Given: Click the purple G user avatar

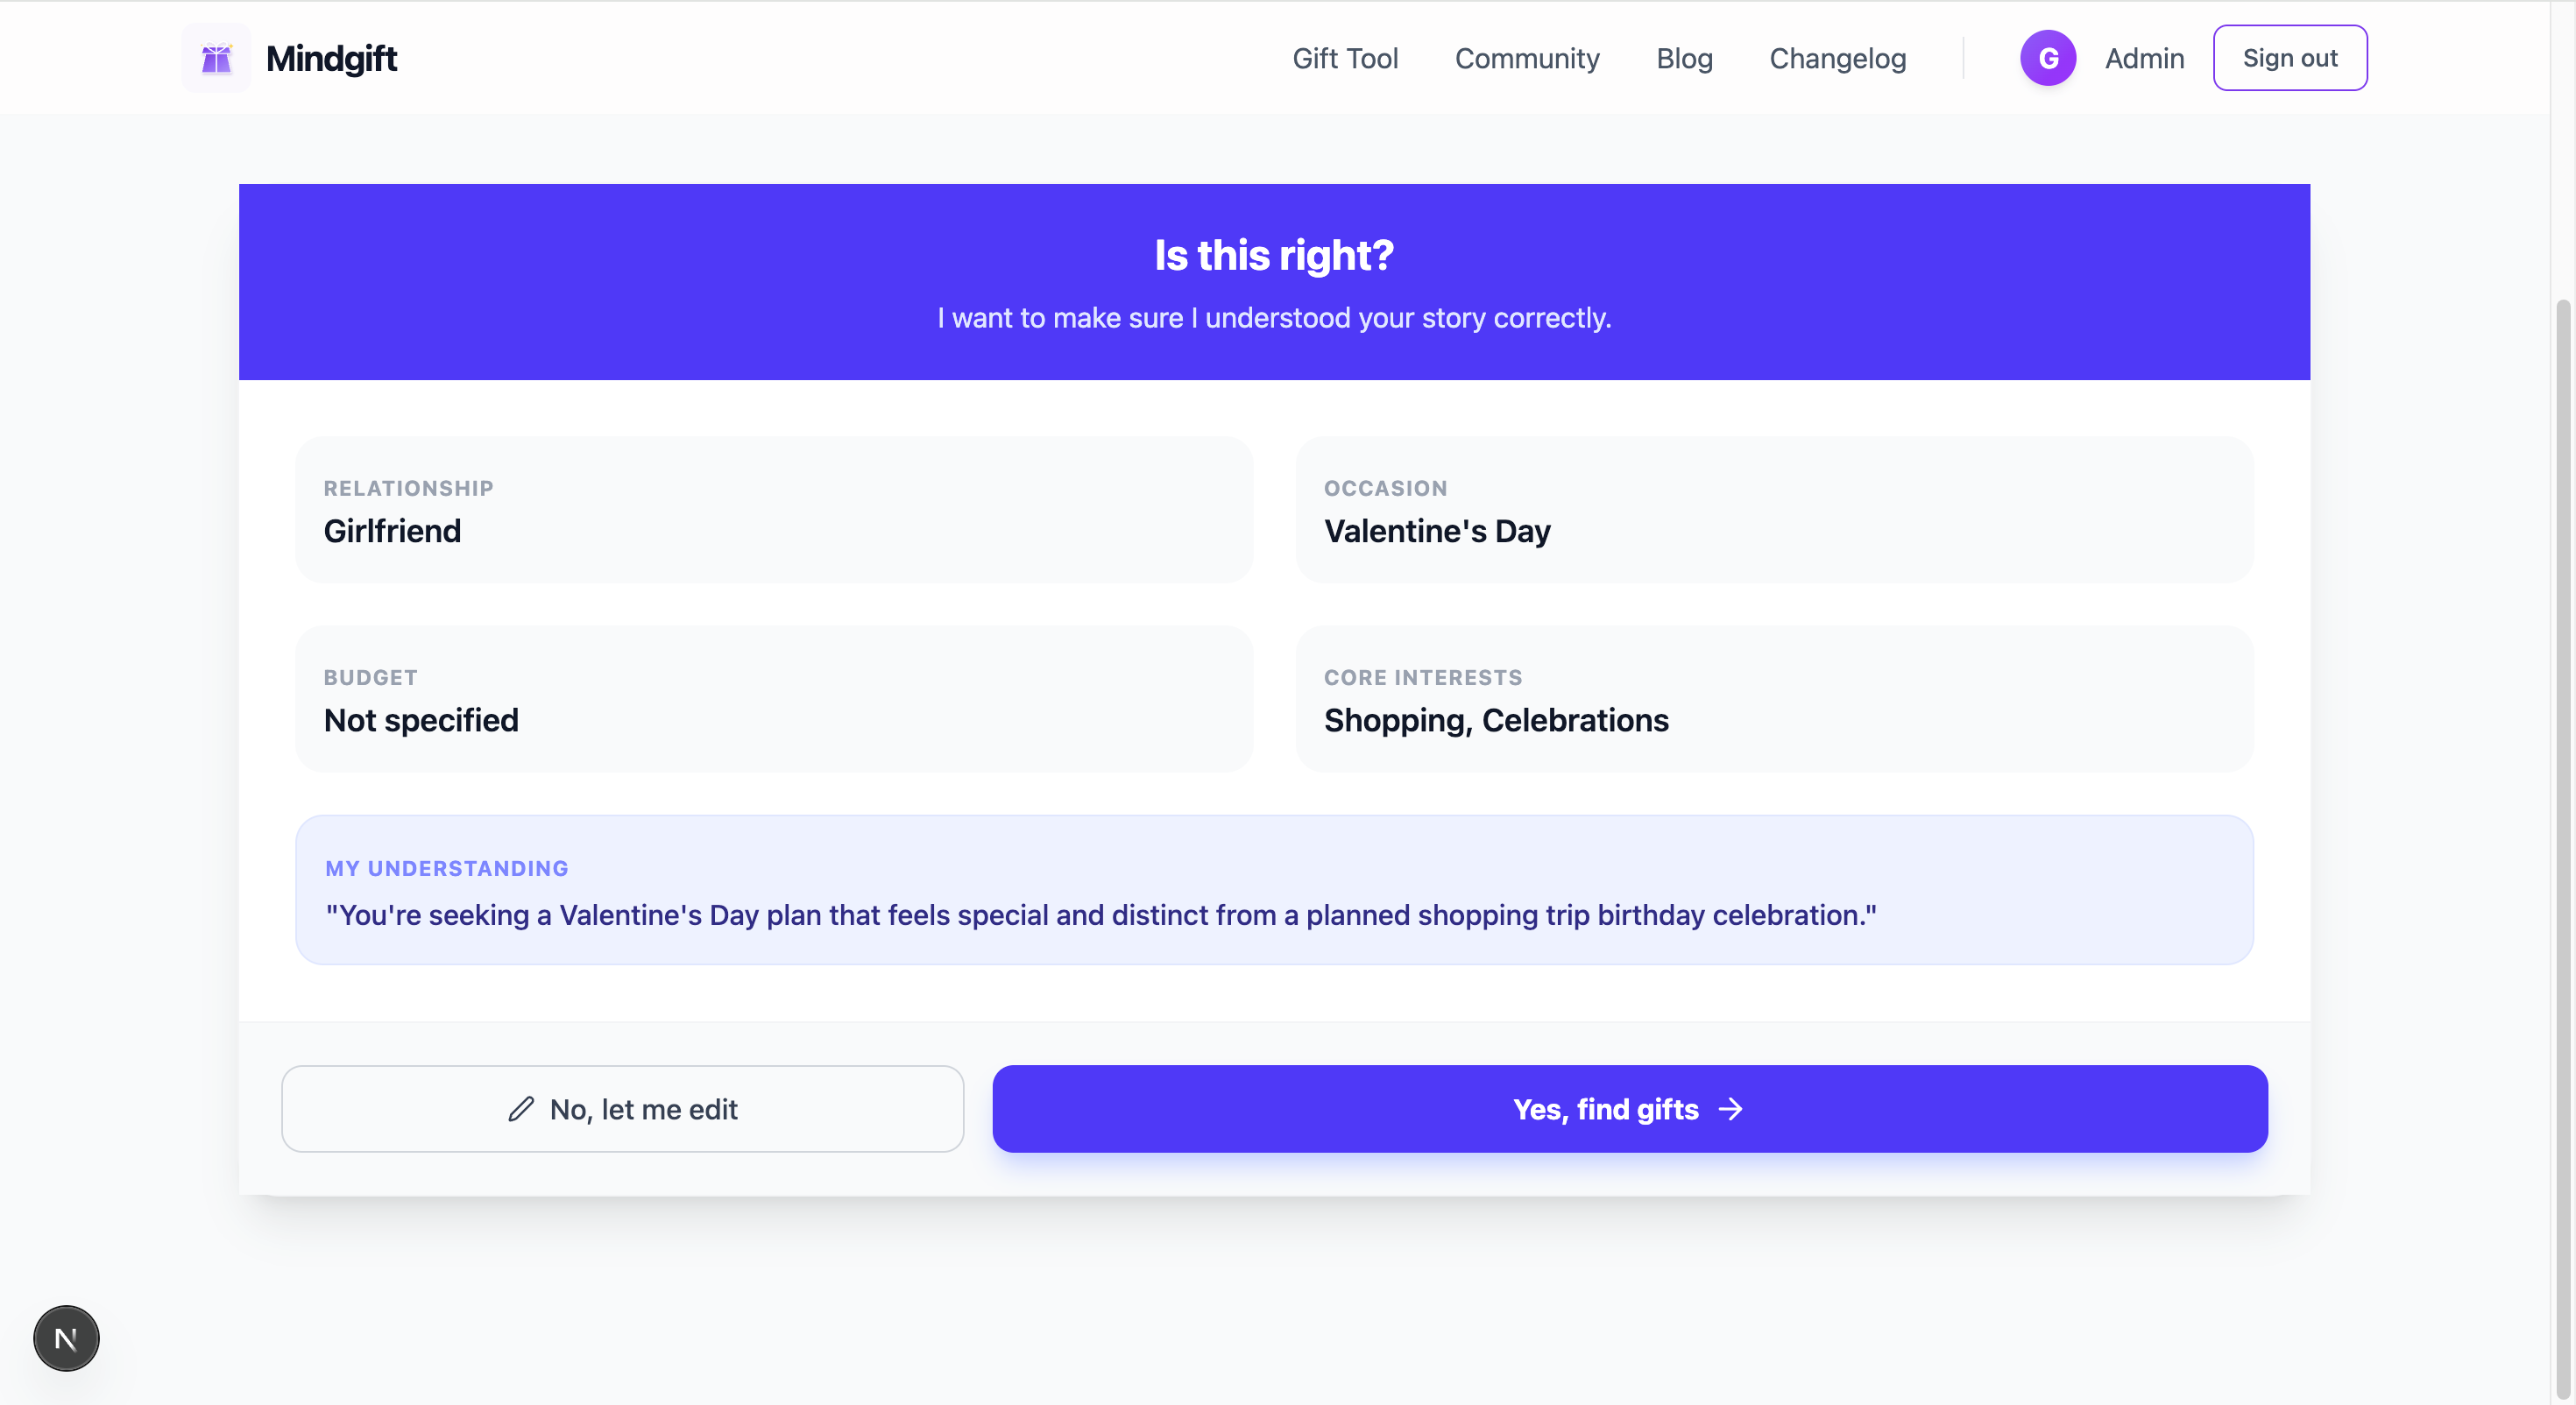Looking at the screenshot, I should (x=2047, y=58).
